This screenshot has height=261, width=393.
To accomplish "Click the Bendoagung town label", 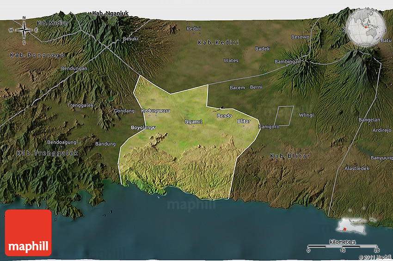I will (x=61, y=142).
